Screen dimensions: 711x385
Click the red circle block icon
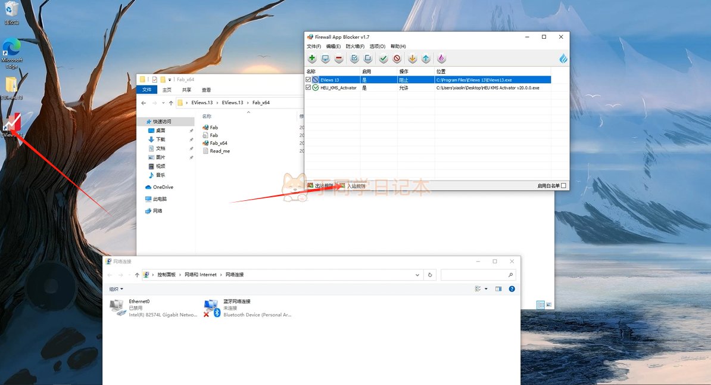397,58
